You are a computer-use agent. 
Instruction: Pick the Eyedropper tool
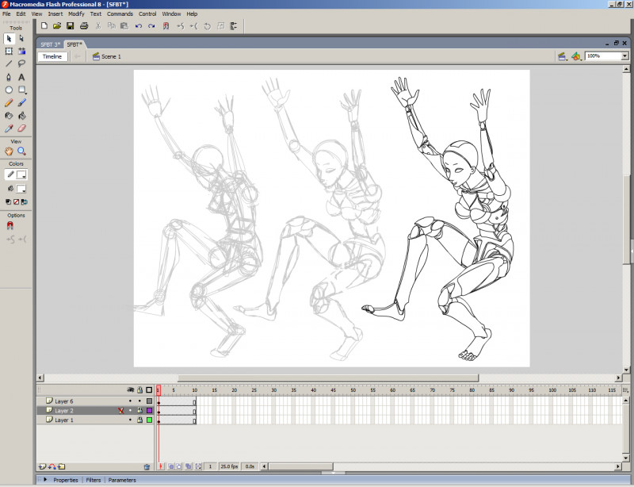(9, 128)
